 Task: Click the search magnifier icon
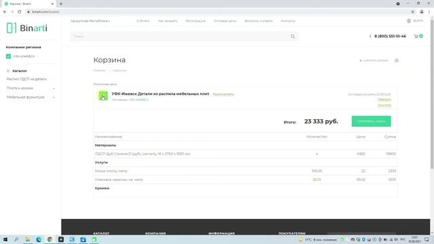pos(292,37)
